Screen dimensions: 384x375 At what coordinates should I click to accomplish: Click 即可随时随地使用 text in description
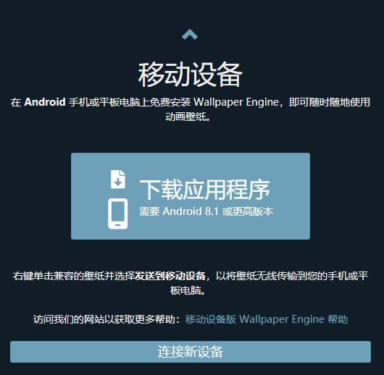pos(330,102)
